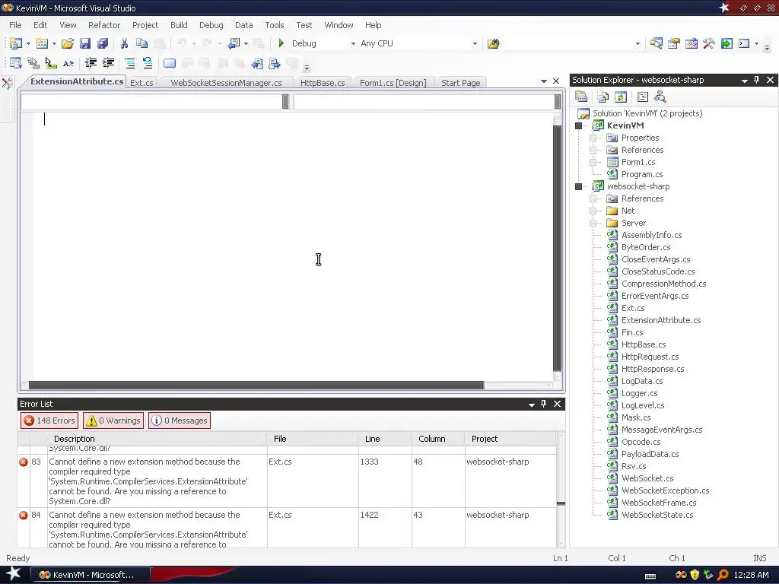The width and height of the screenshot is (779, 584).
Task: Click the Navigate Backward icon
Action: [234, 43]
